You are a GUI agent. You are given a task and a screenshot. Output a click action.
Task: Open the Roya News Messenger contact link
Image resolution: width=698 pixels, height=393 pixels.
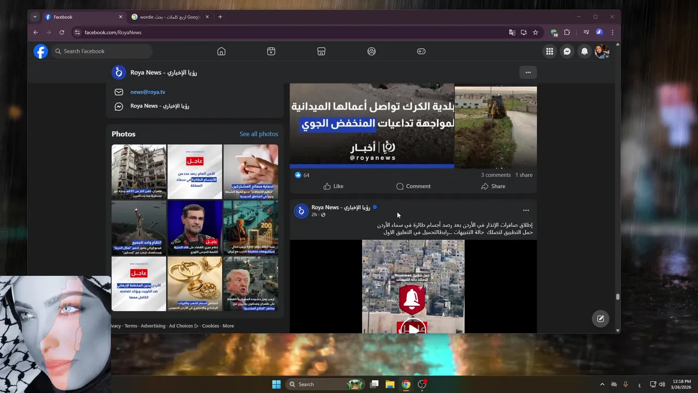pyautogui.click(x=160, y=106)
